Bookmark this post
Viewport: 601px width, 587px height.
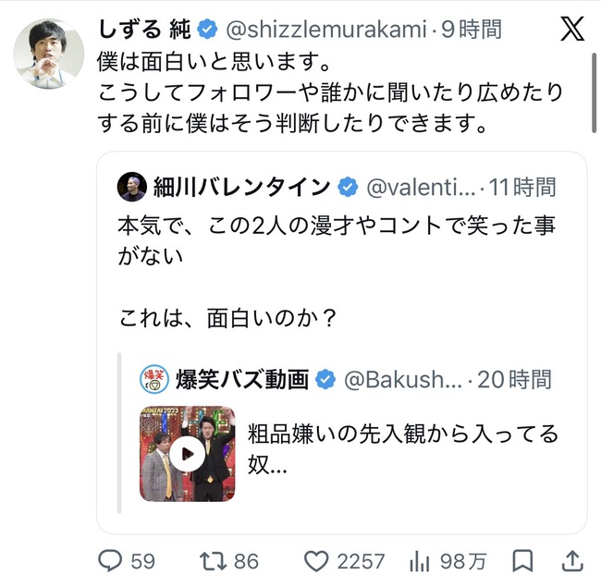(522, 561)
